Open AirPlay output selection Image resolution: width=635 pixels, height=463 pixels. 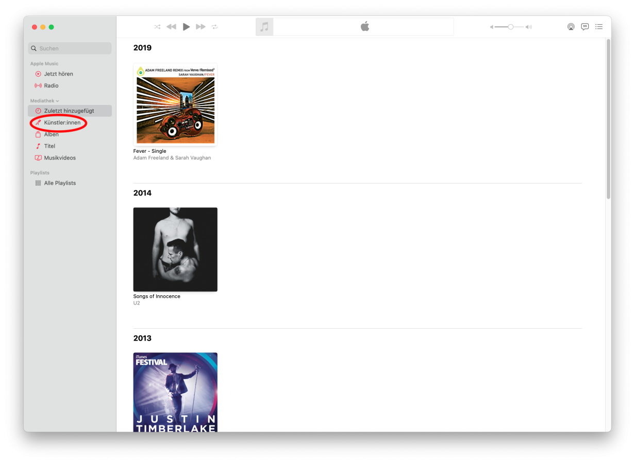(571, 27)
